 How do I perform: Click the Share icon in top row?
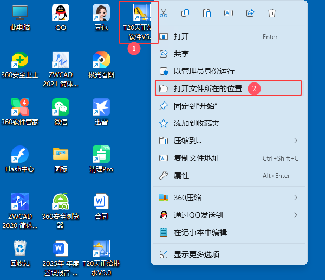(x=250, y=13)
